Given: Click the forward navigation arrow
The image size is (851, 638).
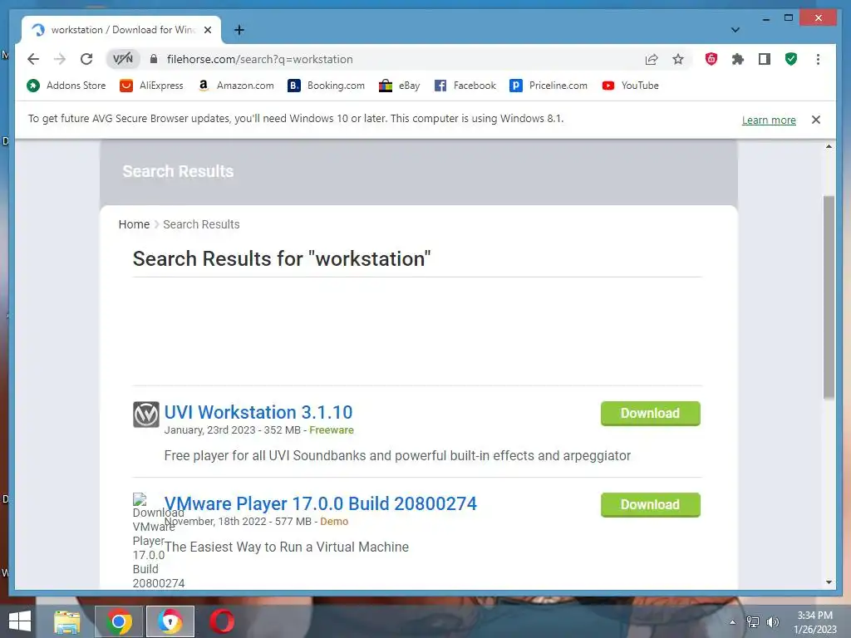Looking at the screenshot, I should pos(60,59).
